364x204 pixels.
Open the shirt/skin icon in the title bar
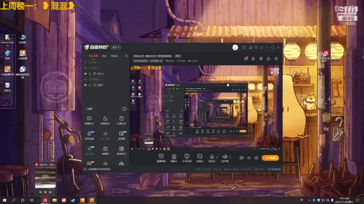click(256, 48)
